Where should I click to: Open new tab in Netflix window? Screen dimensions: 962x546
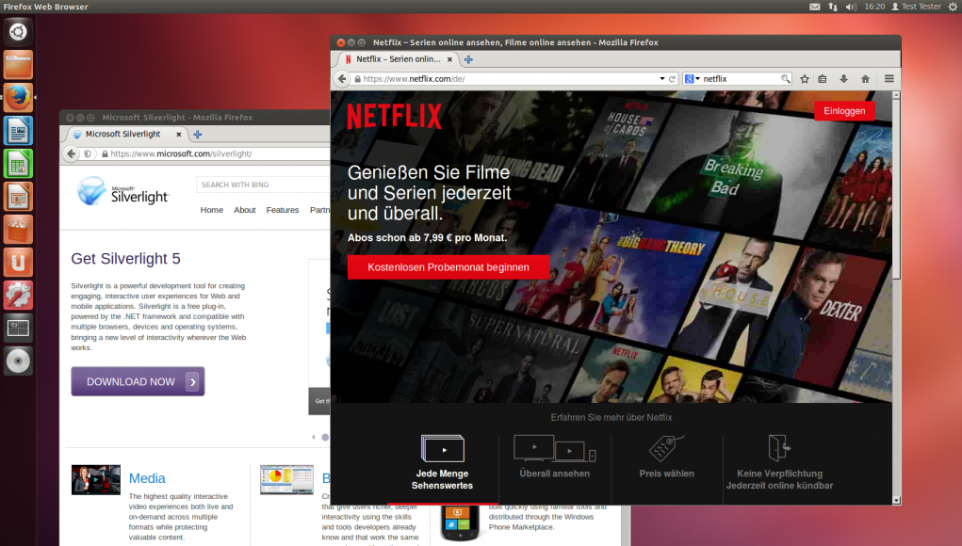468,59
